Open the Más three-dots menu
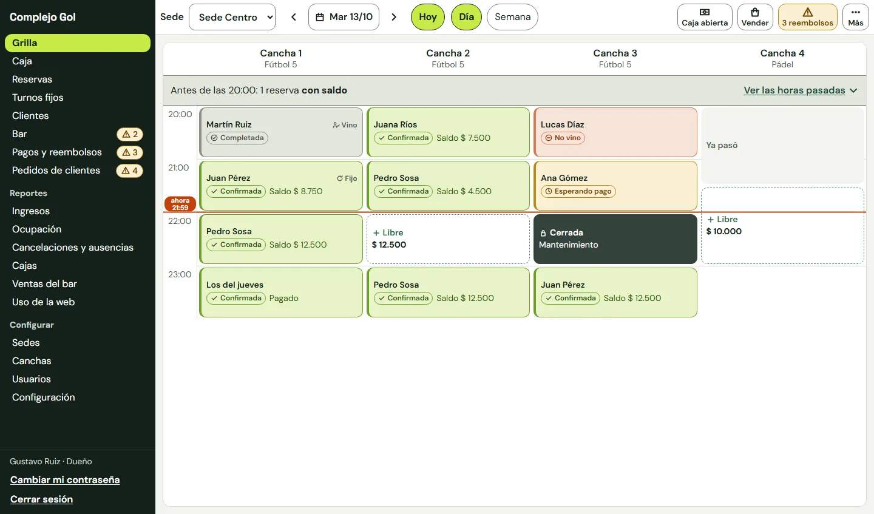This screenshot has height=514, width=874. coord(856,17)
